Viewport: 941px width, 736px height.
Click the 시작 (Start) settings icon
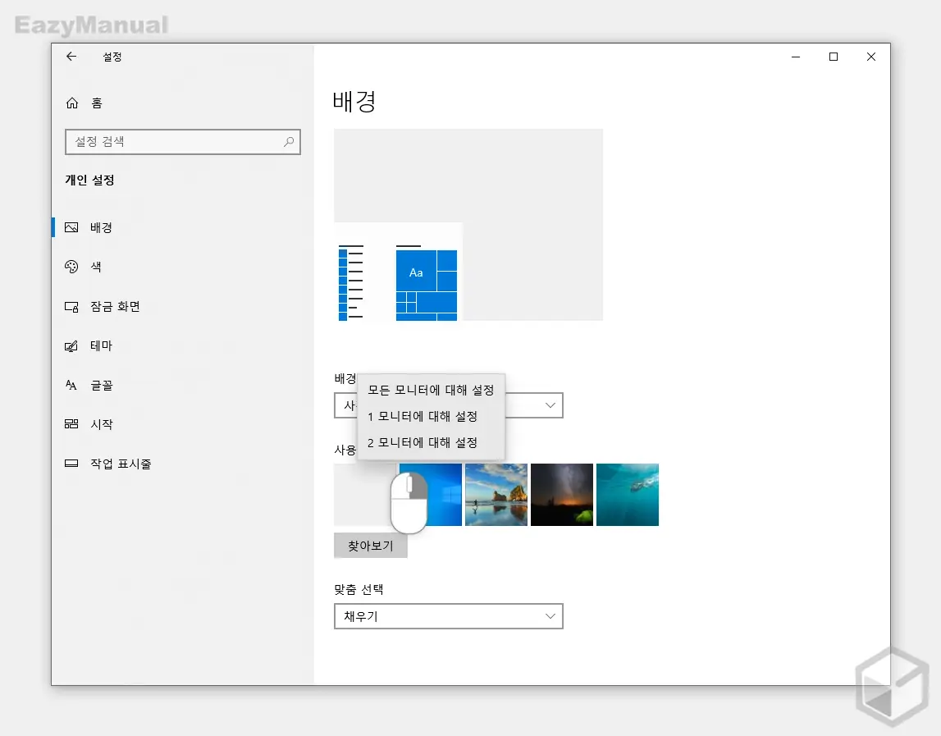point(72,424)
